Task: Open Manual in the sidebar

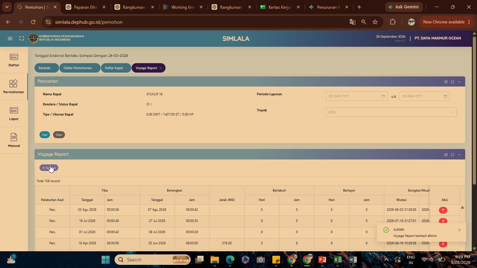Action: (14, 141)
